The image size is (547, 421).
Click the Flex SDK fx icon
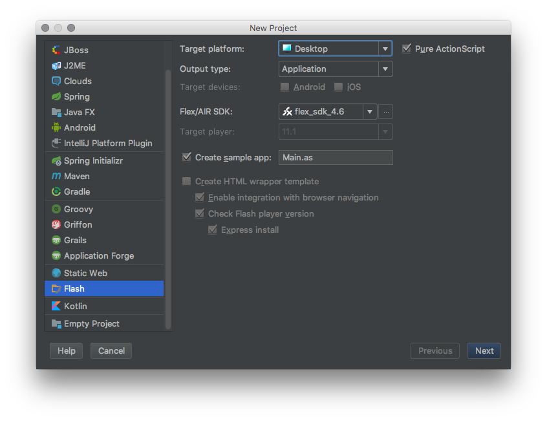pyautogui.click(x=287, y=112)
